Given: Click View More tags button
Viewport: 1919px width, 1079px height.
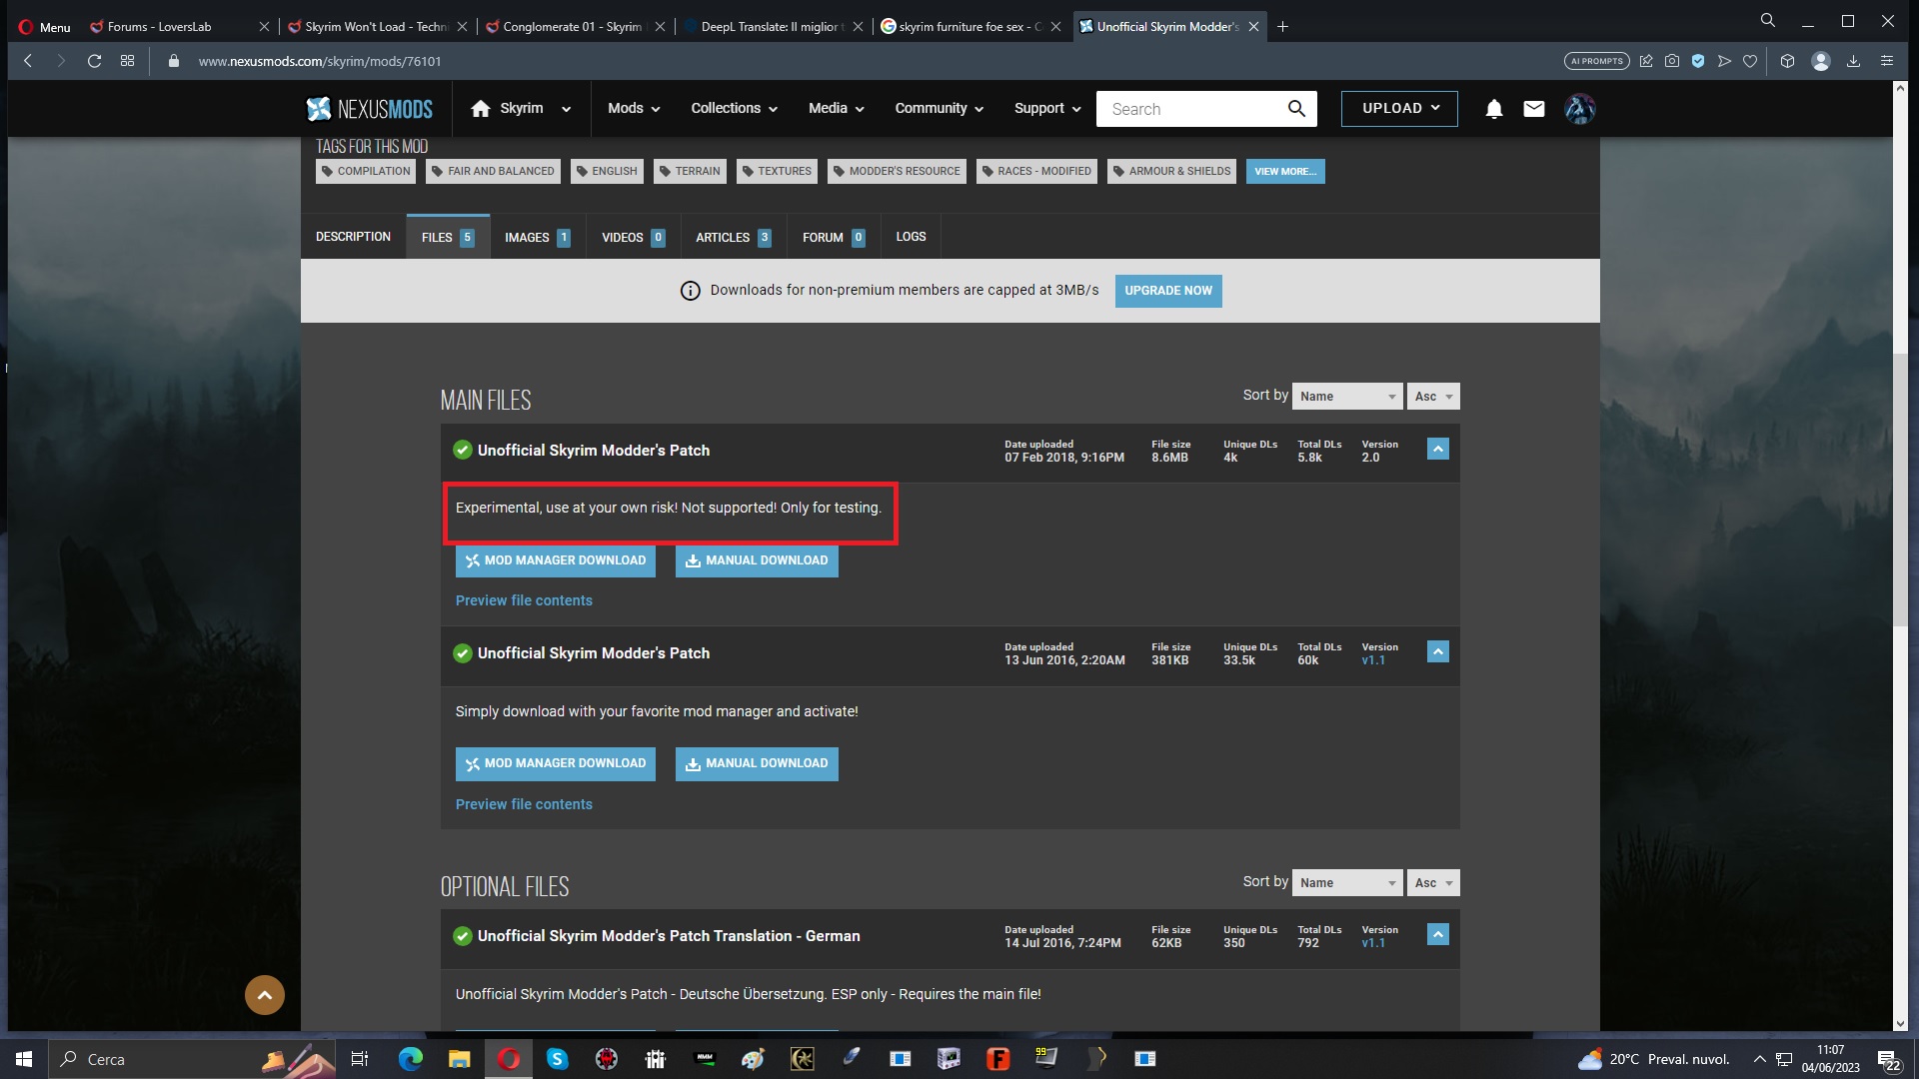Looking at the screenshot, I should 1285,171.
